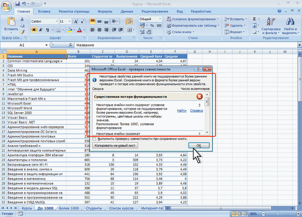Open the number format dropdown Общий

pos(160,19)
